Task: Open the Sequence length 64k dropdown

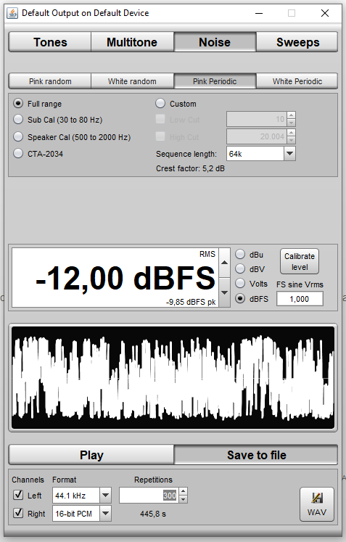Action: [289, 154]
